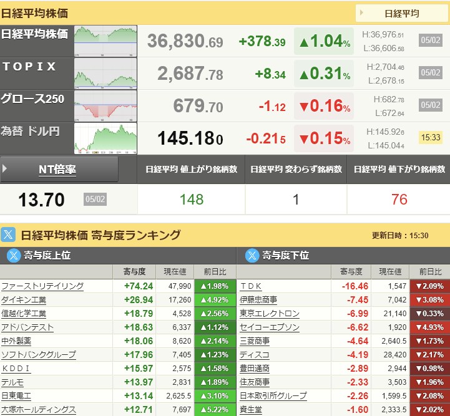Image resolution: width=450 pixels, height=416 pixels.
Task: Open the NT倍率 link button
Action: click(57, 170)
